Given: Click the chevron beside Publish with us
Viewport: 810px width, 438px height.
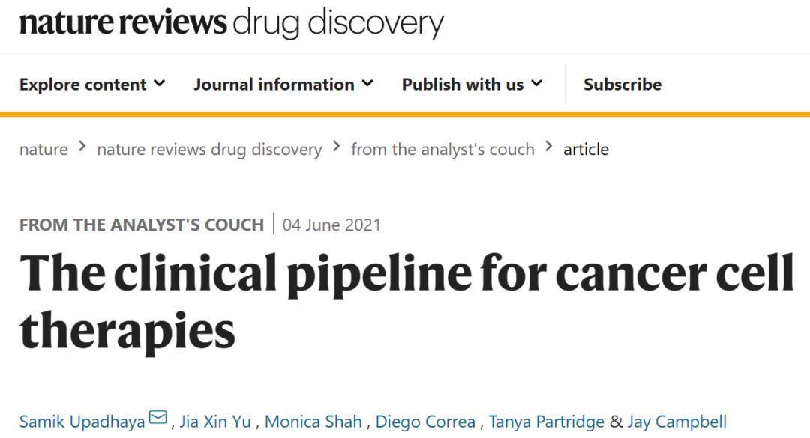Looking at the screenshot, I should tap(535, 84).
